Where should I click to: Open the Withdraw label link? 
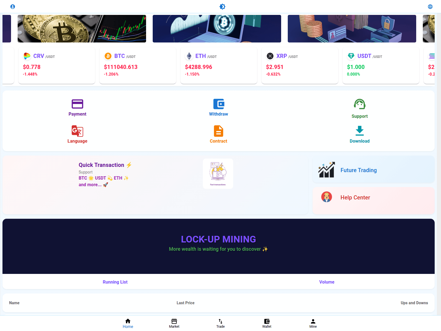click(219, 114)
